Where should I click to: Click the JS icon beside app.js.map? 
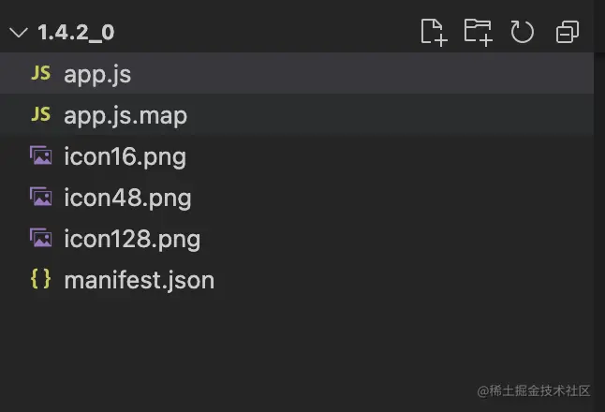click(40, 115)
